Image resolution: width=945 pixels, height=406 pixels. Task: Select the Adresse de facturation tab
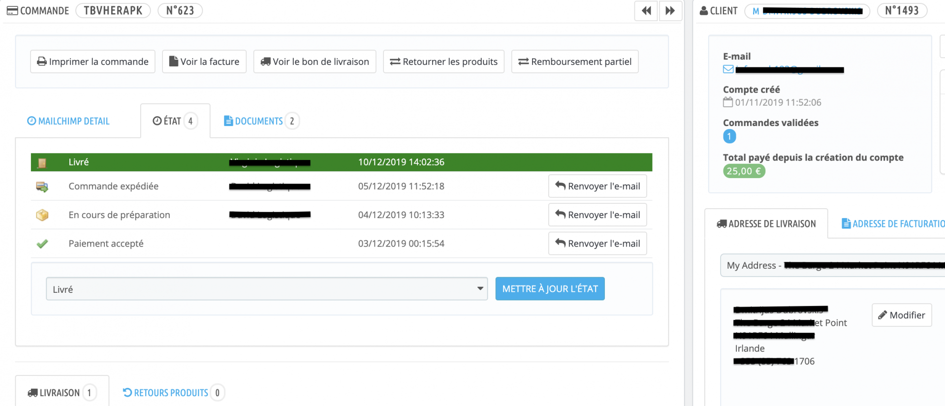click(893, 224)
